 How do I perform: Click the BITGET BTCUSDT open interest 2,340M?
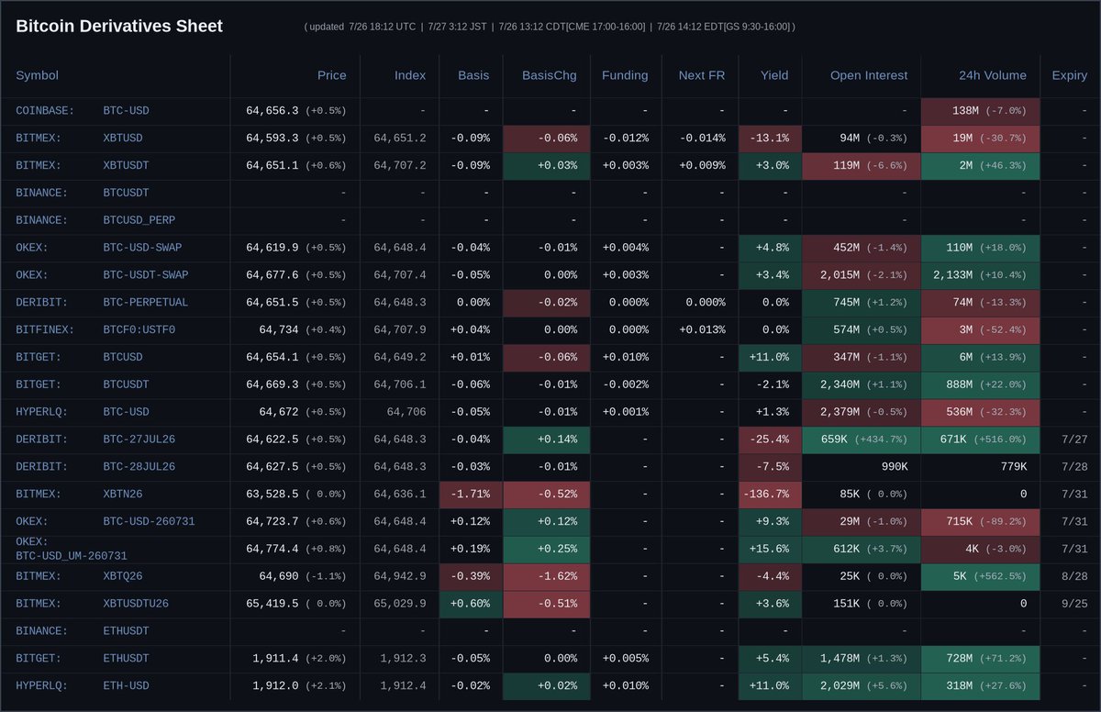coord(840,385)
